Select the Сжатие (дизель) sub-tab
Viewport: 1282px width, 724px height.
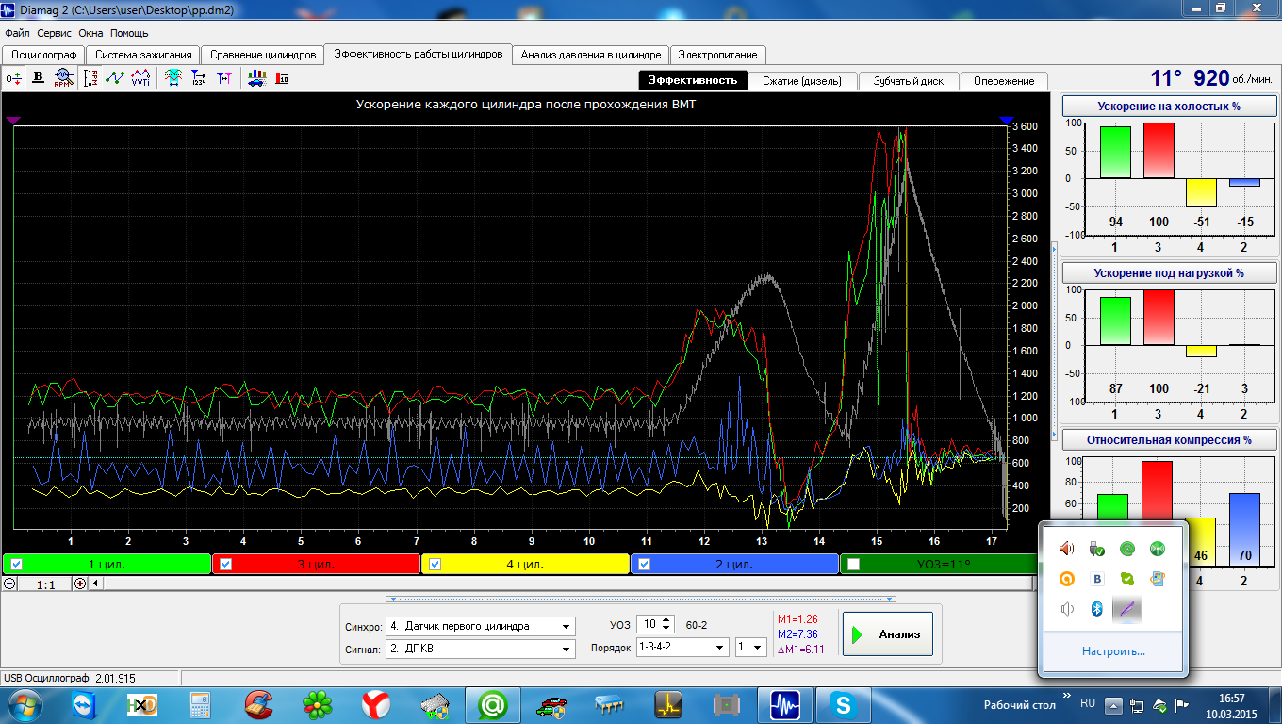point(803,80)
